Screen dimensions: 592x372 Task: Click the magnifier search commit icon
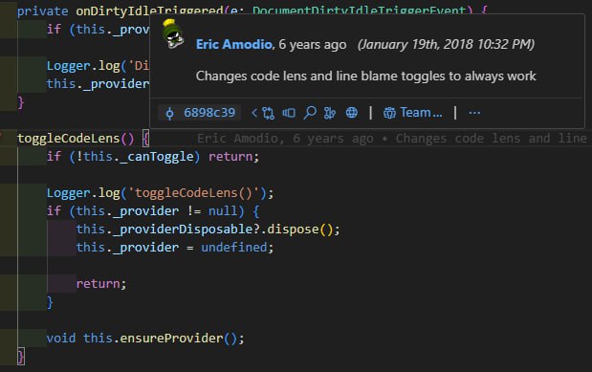click(x=310, y=113)
